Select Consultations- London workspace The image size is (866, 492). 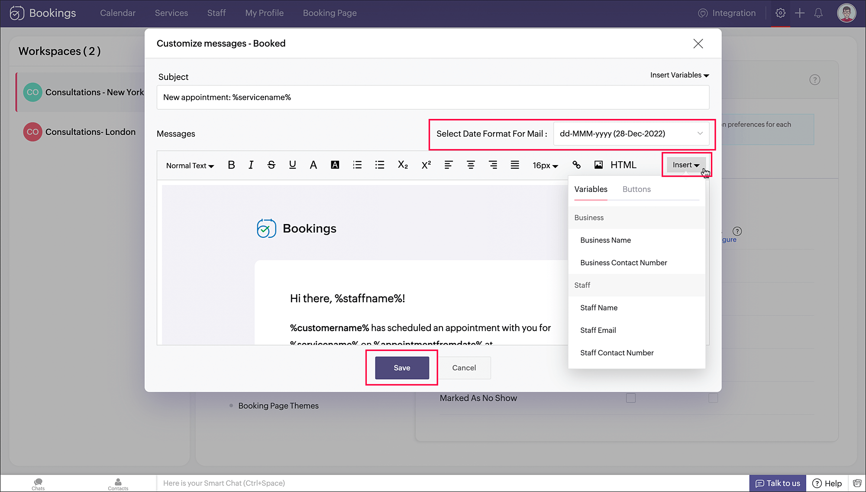[81, 132]
